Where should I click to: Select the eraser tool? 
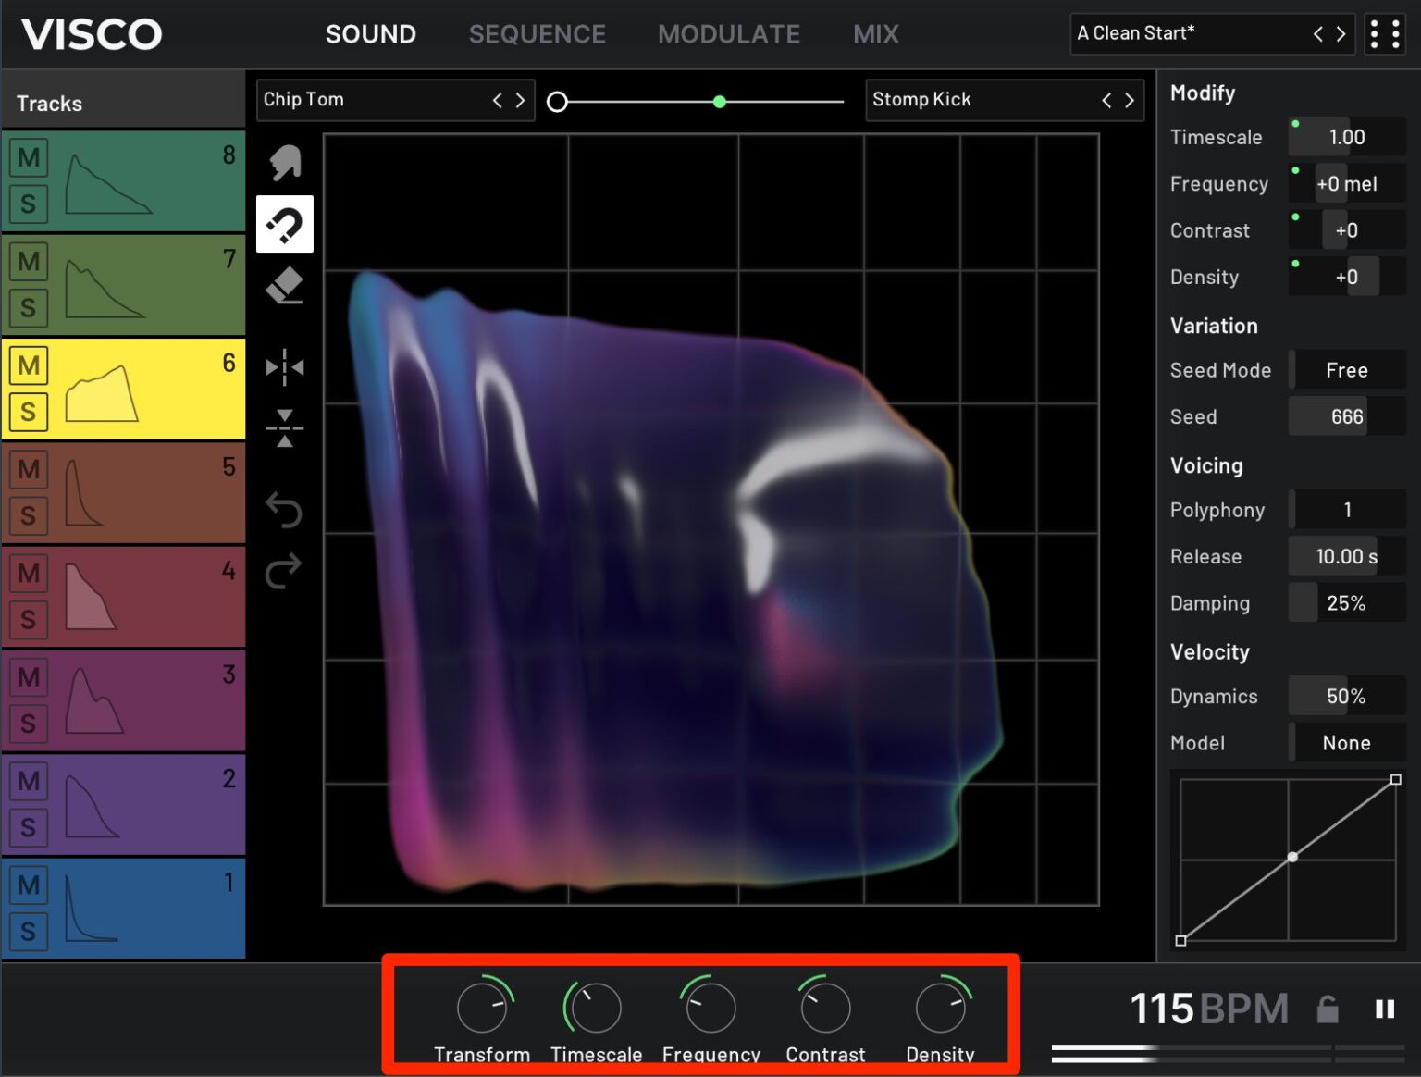click(x=284, y=286)
